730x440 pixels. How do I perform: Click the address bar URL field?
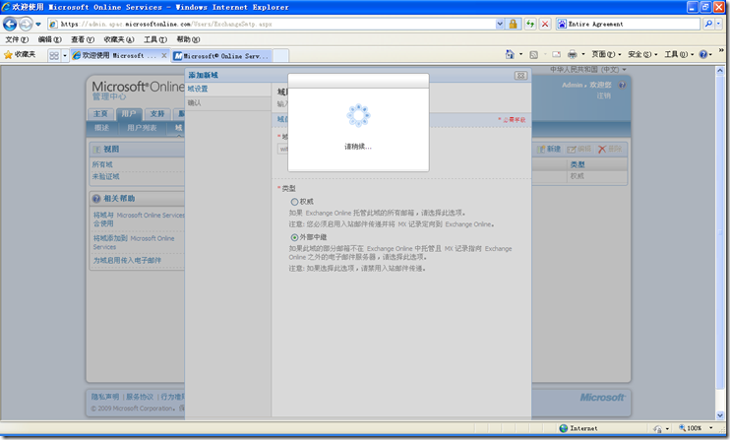click(x=273, y=24)
